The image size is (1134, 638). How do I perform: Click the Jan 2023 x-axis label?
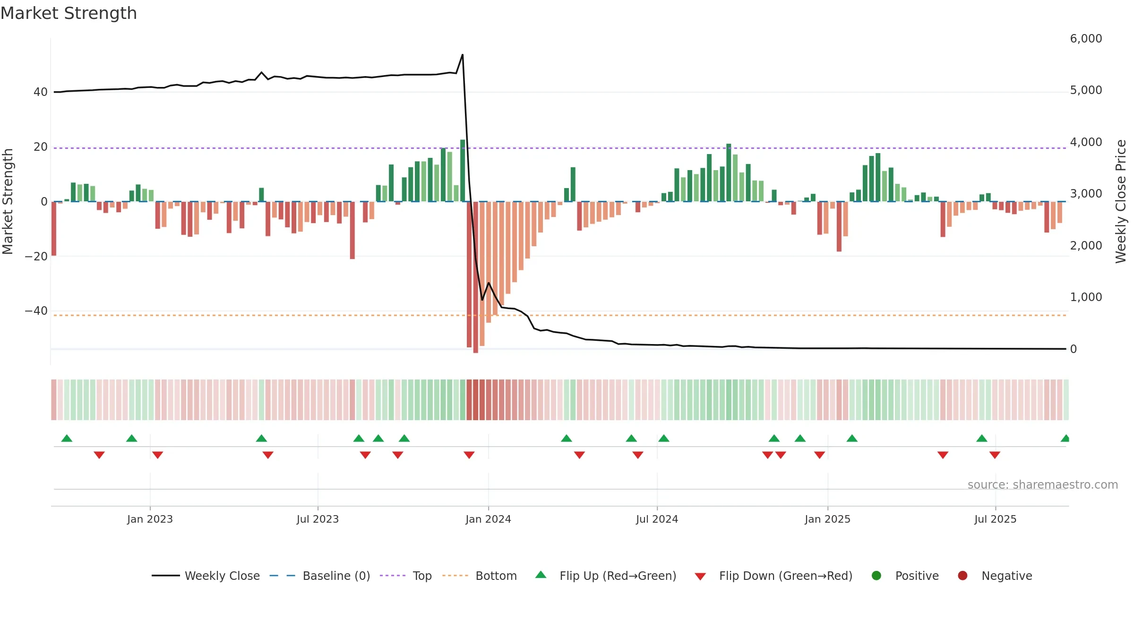(150, 519)
